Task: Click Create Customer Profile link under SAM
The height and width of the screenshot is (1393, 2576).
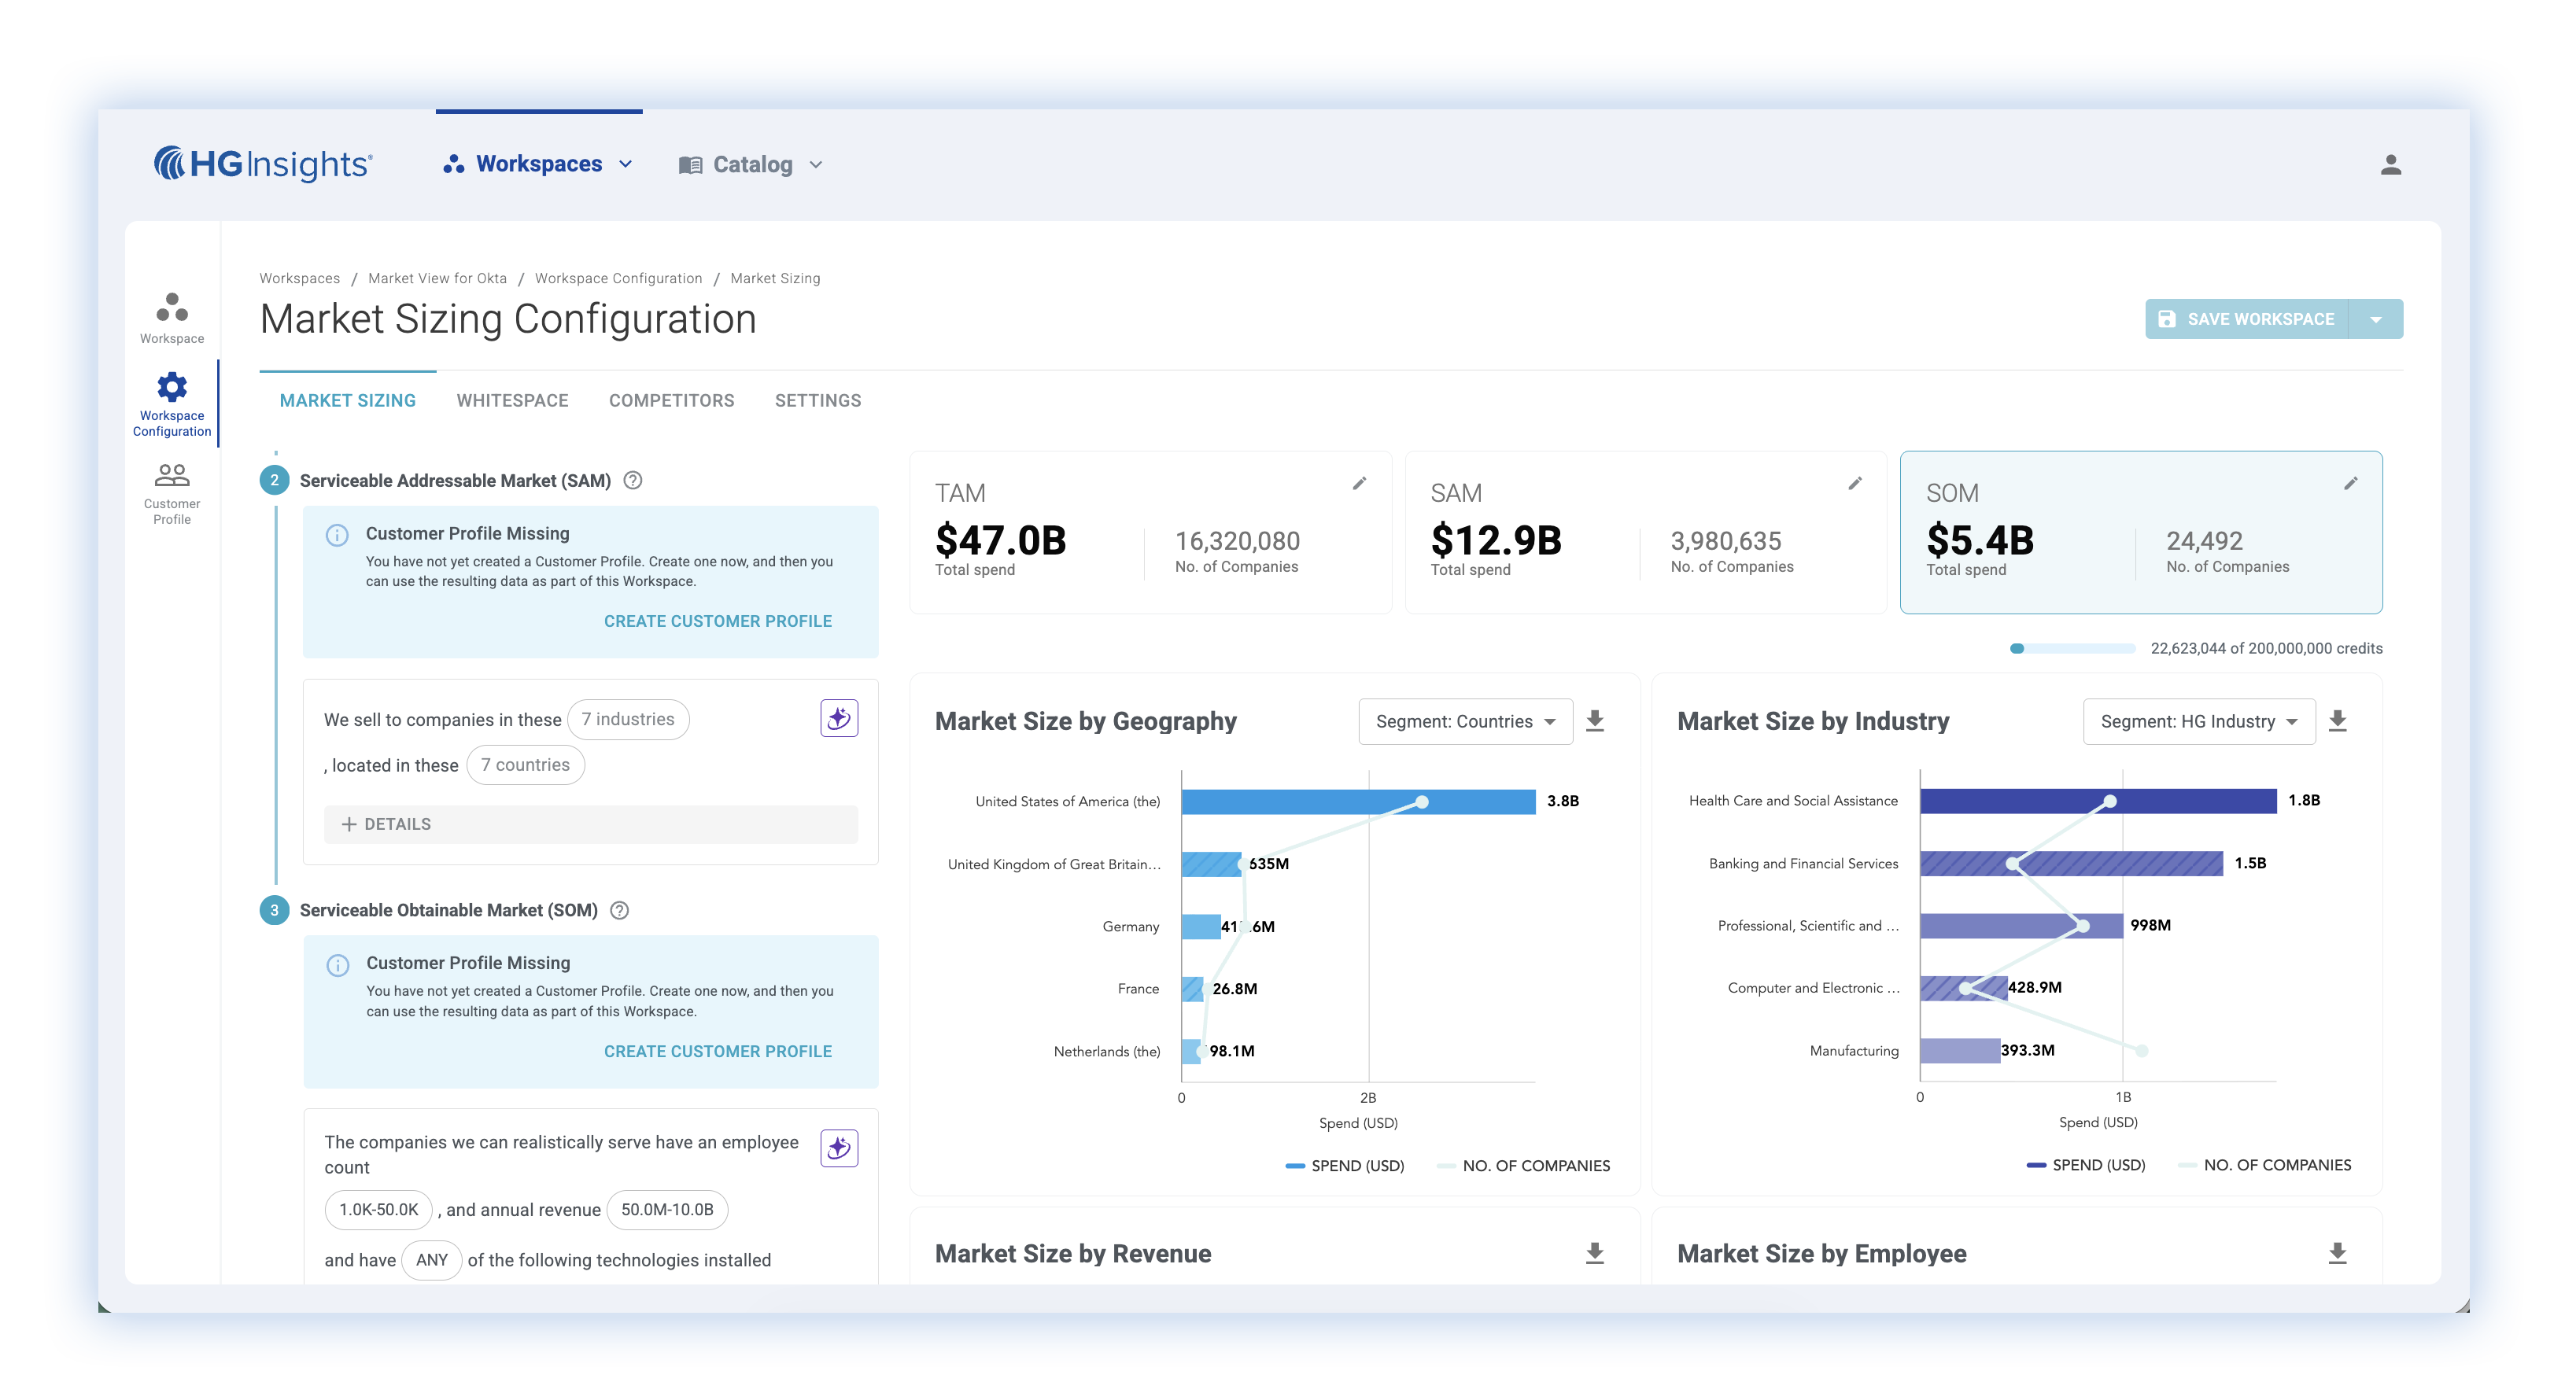Action: [x=717, y=621]
